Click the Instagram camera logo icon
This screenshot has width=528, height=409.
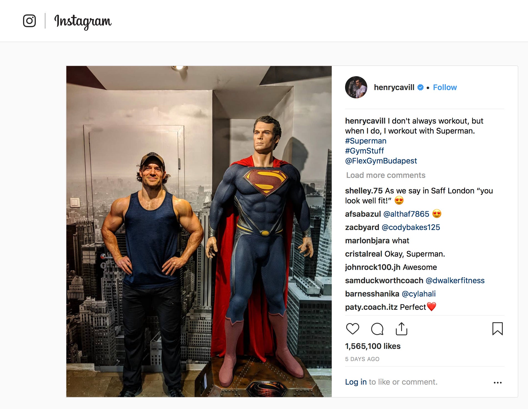pos(29,21)
